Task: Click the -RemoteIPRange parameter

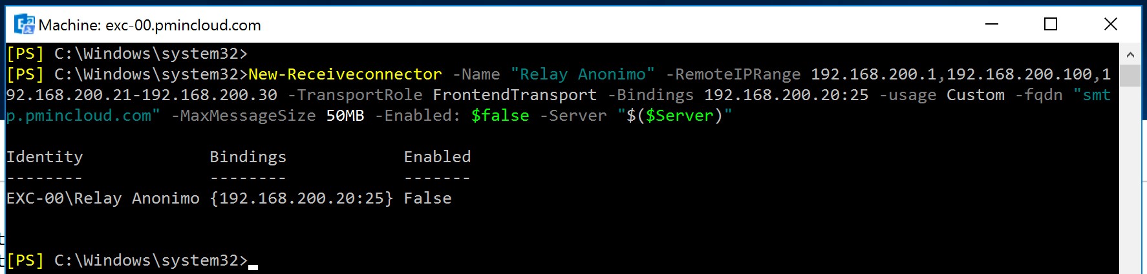Action: click(733, 74)
